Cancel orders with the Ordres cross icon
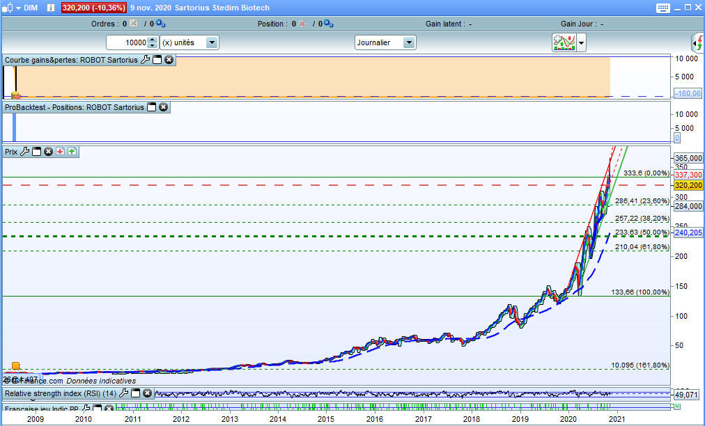The width and height of the screenshot is (705, 426). (x=134, y=24)
